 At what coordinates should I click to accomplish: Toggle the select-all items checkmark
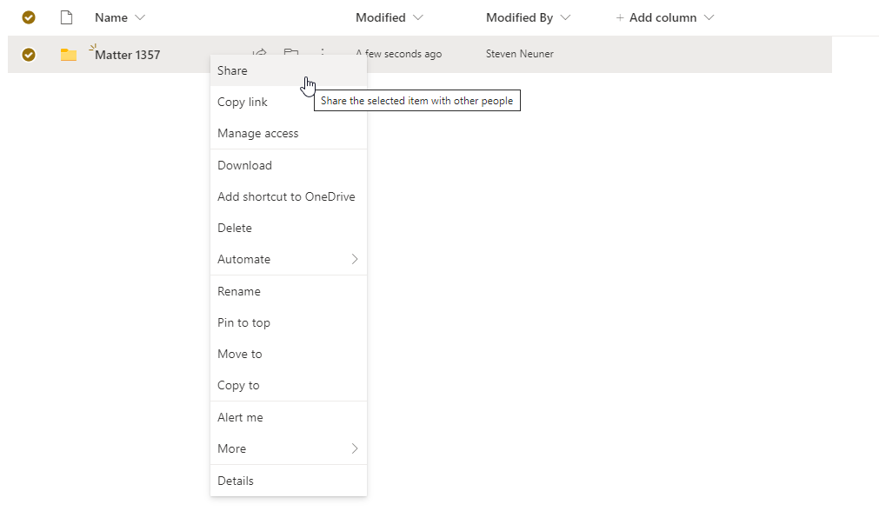tap(29, 18)
